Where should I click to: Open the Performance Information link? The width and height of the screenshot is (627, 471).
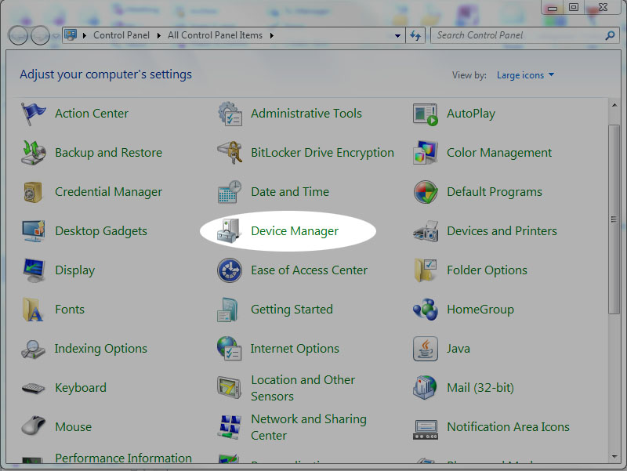[x=123, y=458]
